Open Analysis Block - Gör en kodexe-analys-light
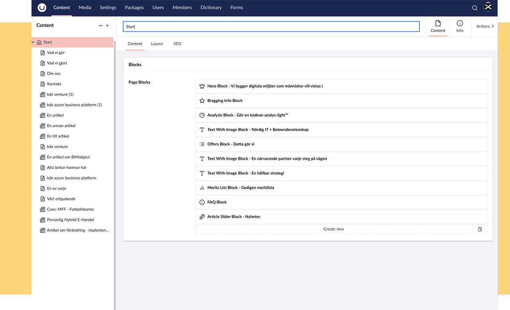Screen dimensions: 510x310 click(341, 115)
